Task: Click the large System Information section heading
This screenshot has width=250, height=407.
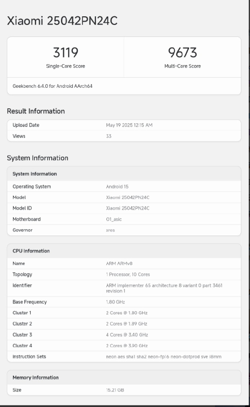Action: (38, 158)
